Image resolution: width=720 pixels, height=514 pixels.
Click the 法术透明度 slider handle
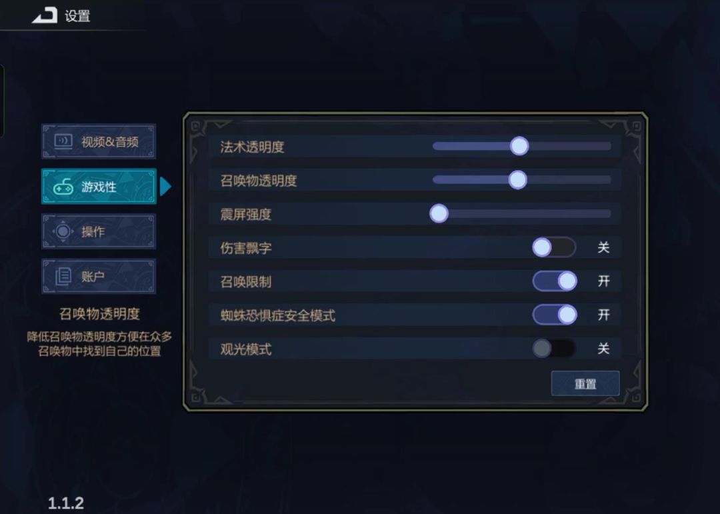click(x=519, y=146)
